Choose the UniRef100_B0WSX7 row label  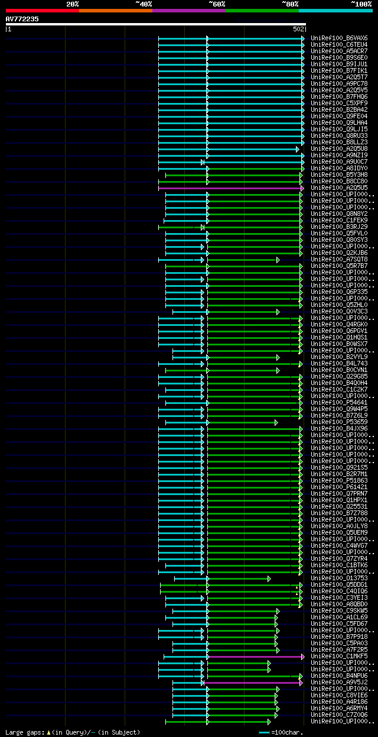click(x=339, y=344)
